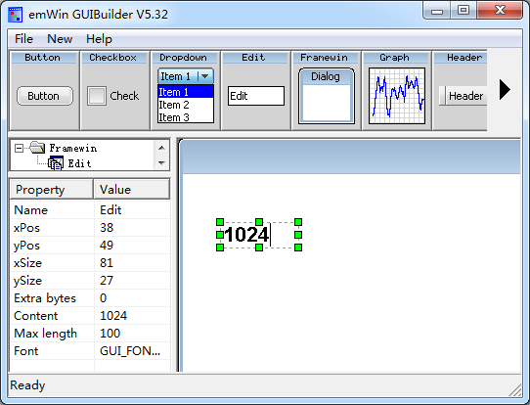Grab the top-left green resize handle
Screen dimensions: 530x405
pos(220,222)
